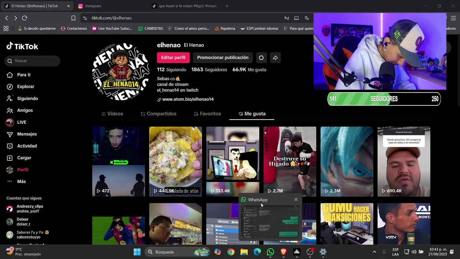The width and height of the screenshot is (460, 259).
Task: Open the WhatsApp window preview thumbnail
Action: [x=270, y=222]
